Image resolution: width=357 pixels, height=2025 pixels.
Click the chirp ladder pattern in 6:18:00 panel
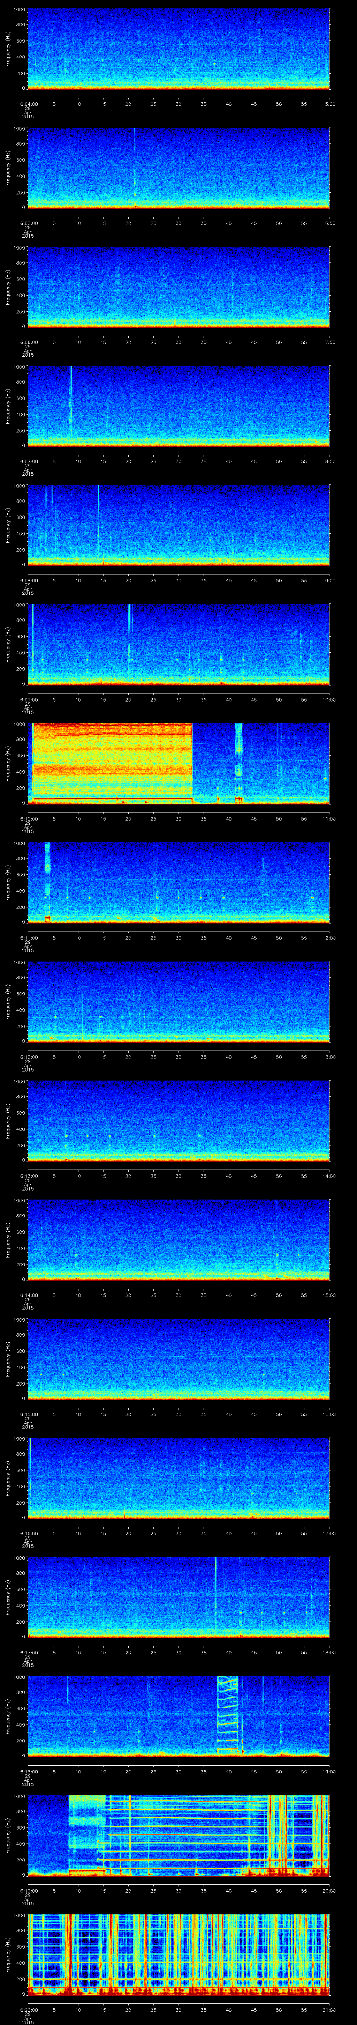click(228, 1715)
